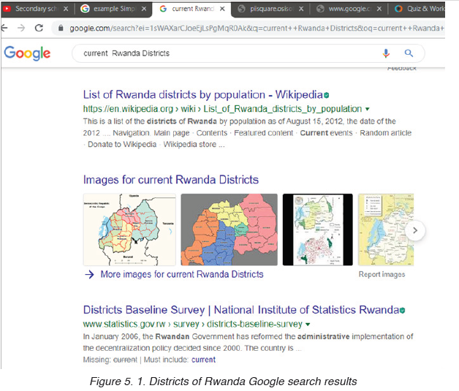Click the Report images link
This screenshot has height=391, width=459.
[x=382, y=275]
